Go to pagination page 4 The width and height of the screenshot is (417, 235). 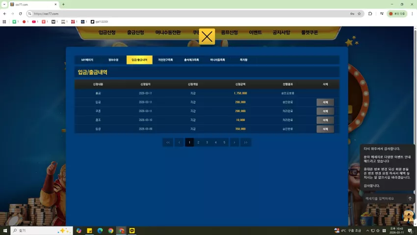tap(216, 142)
